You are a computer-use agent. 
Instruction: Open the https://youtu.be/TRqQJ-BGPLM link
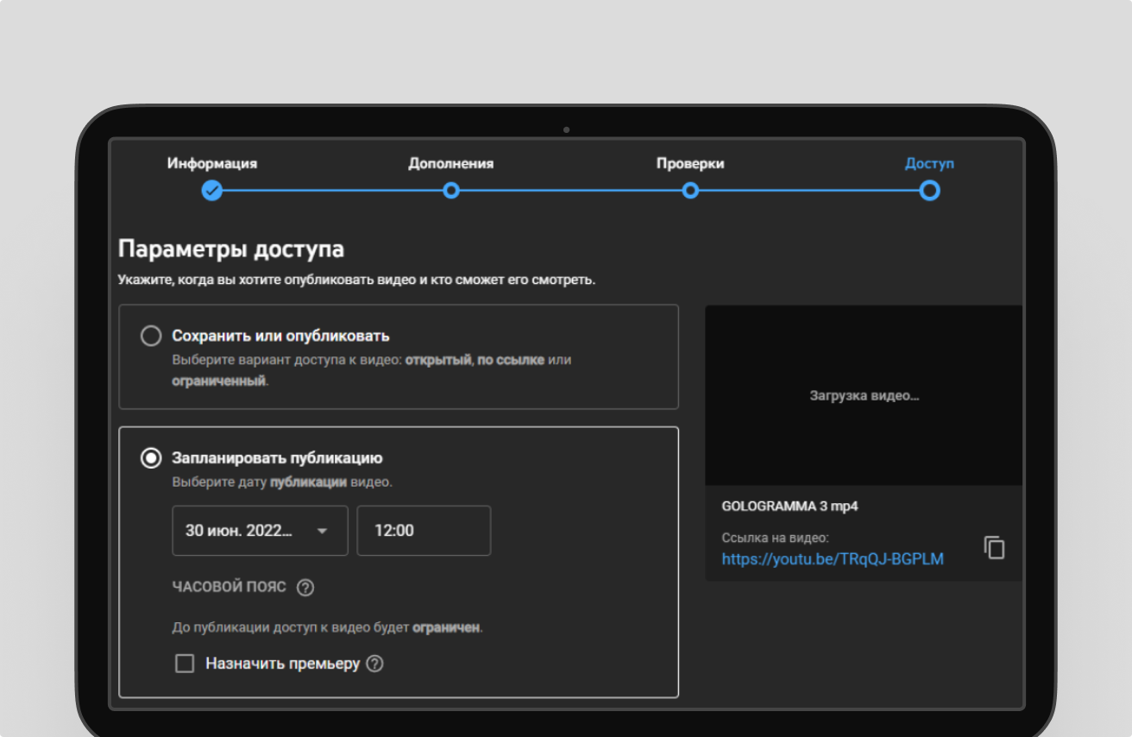click(833, 559)
